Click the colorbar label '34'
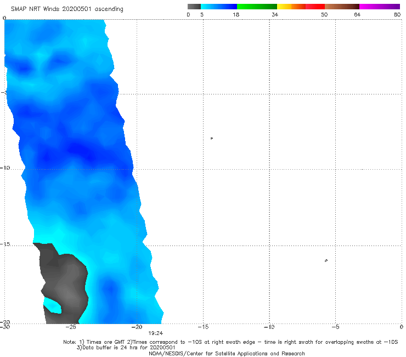This screenshot has height=357, width=406. tap(275, 15)
